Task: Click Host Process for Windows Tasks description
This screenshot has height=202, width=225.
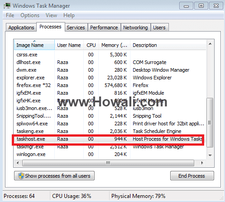Action: [168, 139]
